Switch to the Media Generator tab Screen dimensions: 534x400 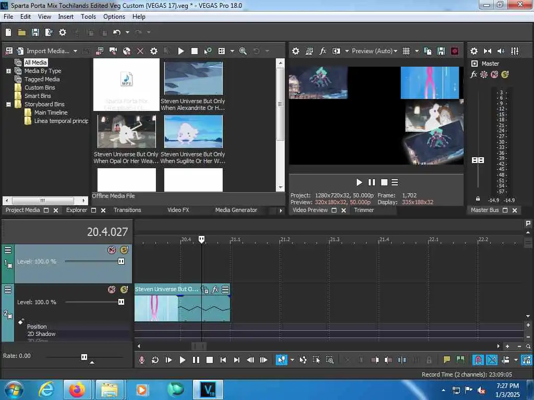pyautogui.click(x=236, y=210)
